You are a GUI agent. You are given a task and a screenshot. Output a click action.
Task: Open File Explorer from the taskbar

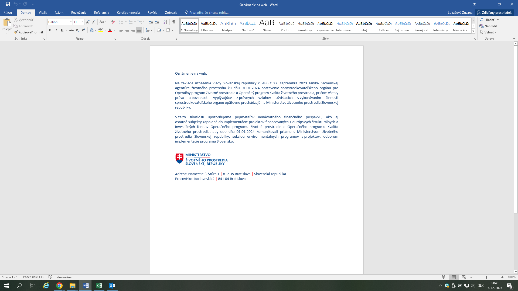click(73, 286)
